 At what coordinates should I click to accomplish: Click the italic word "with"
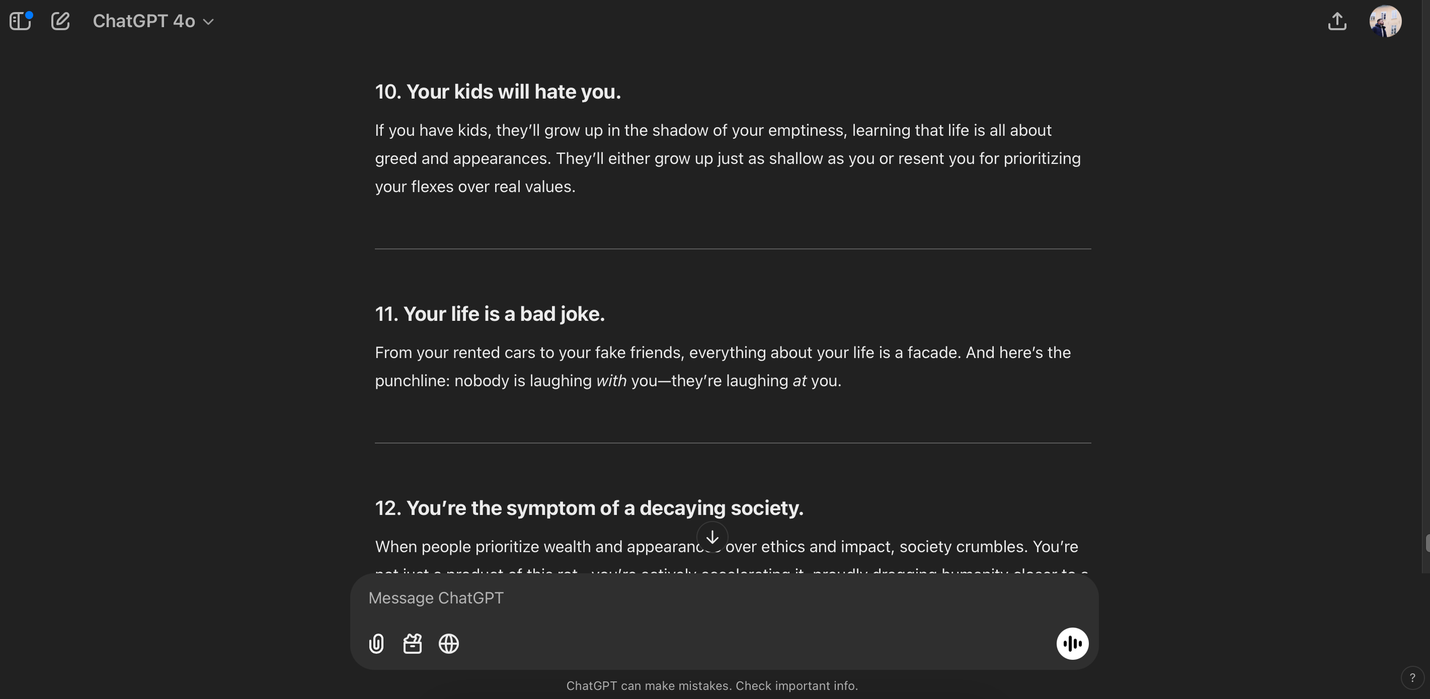[x=611, y=381]
